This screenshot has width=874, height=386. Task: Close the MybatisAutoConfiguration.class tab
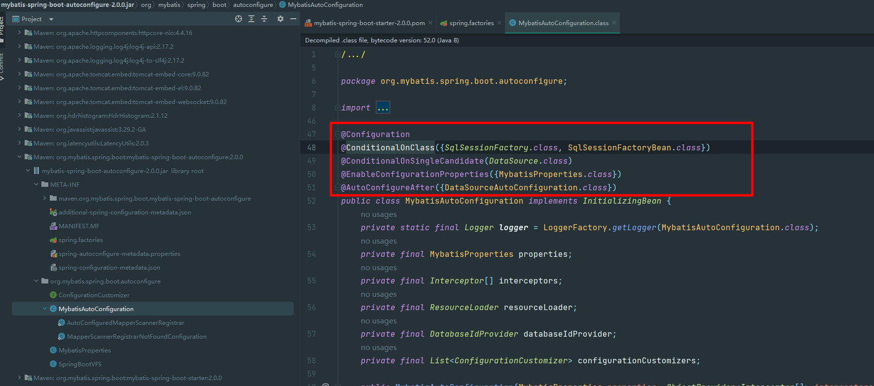(614, 23)
